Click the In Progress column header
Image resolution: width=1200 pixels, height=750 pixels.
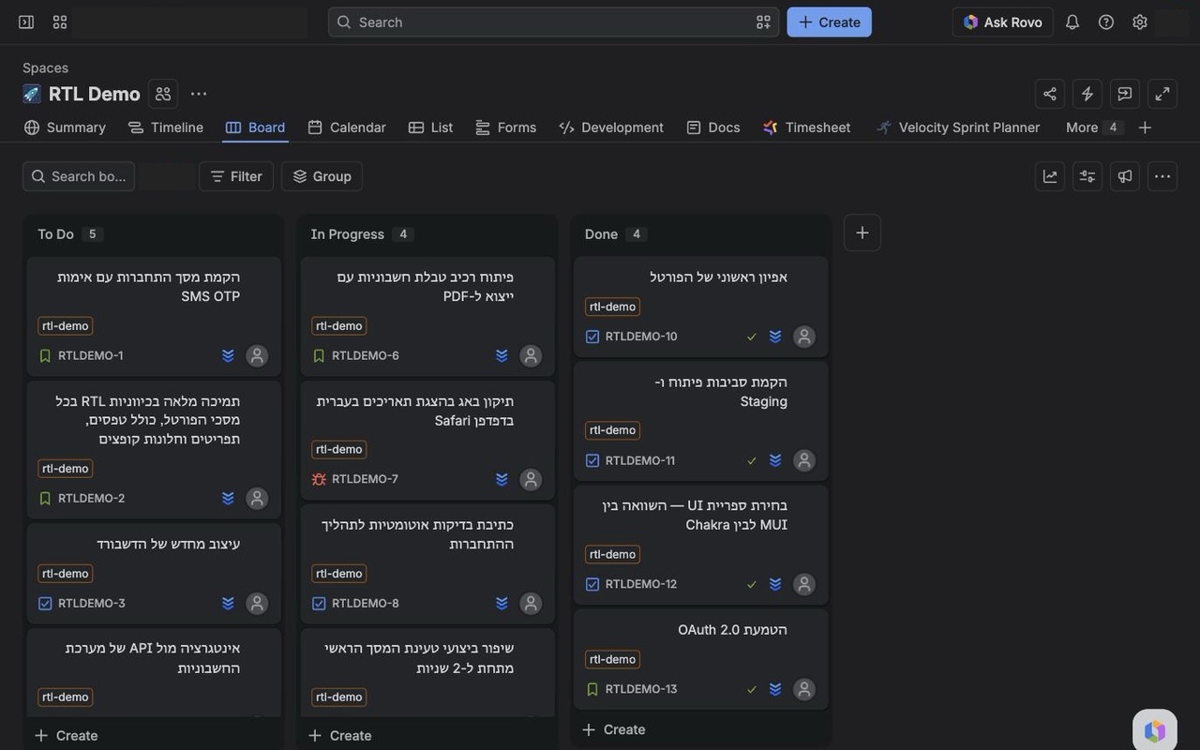348,234
